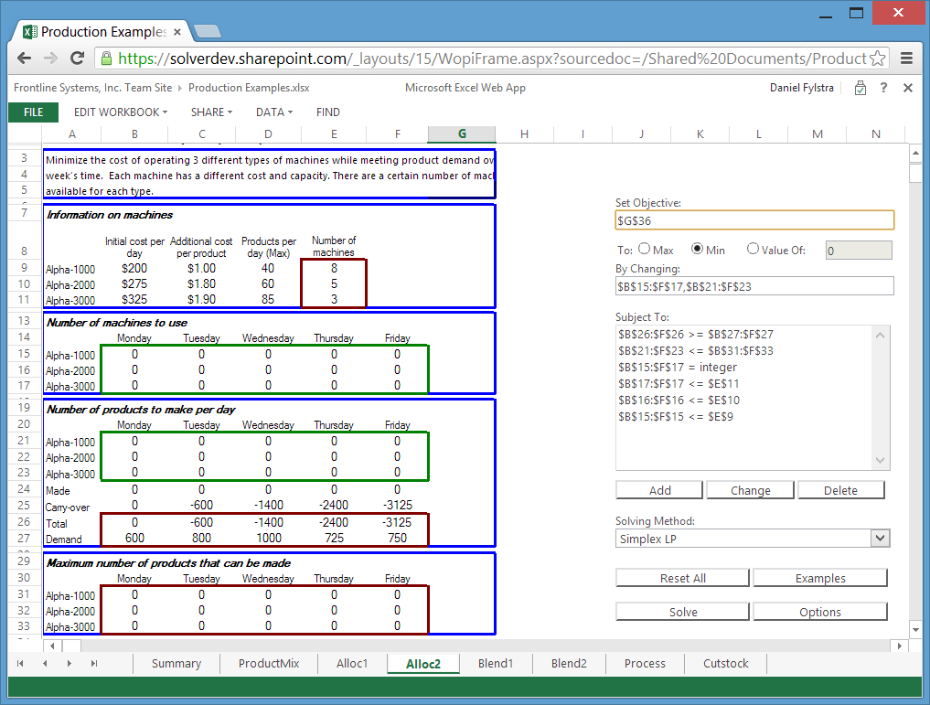The image size is (930, 705).
Task: Expand the Solving Method dropdown
Action: [x=881, y=539]
